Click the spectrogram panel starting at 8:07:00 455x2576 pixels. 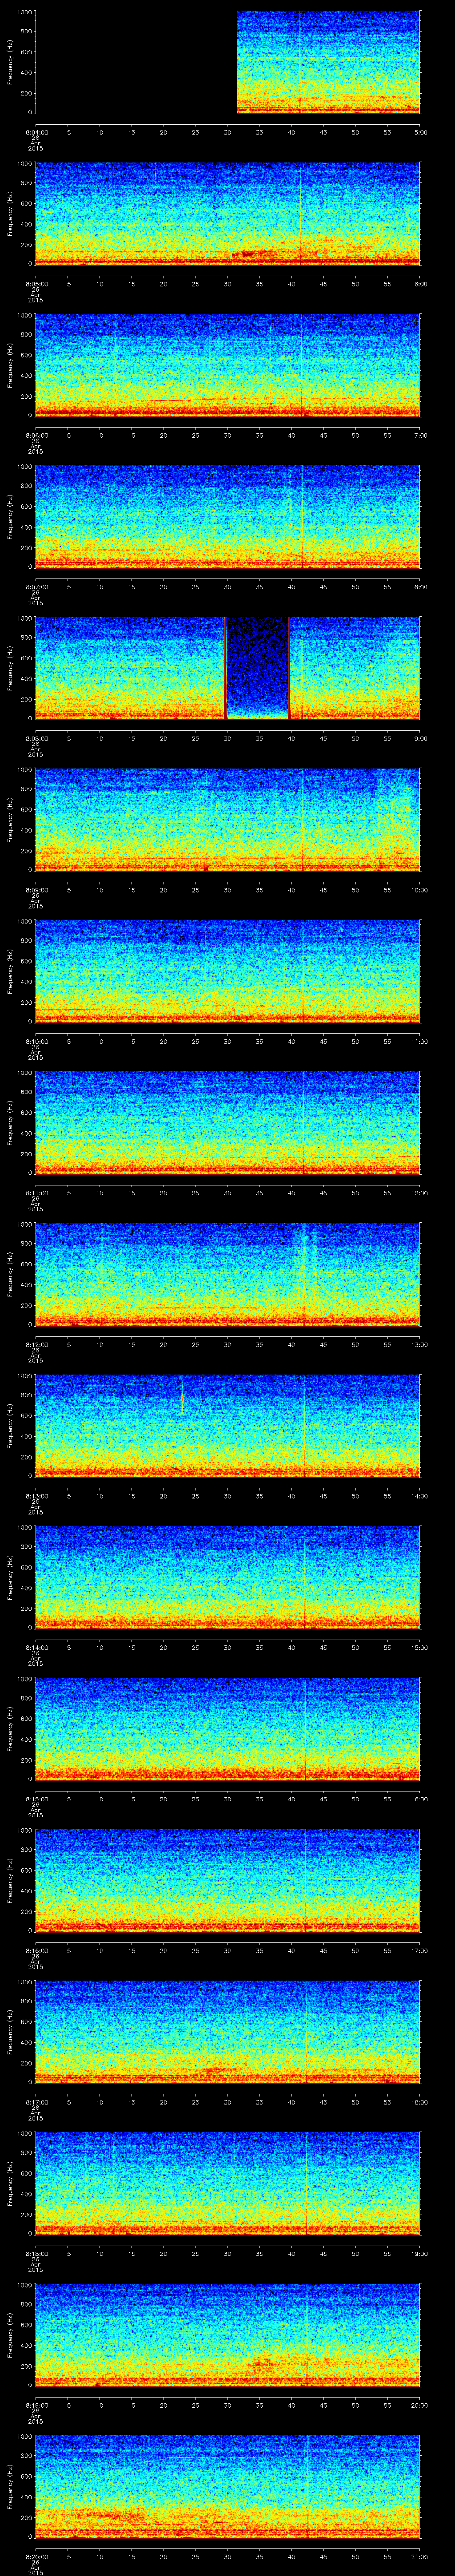coord(228,516)
